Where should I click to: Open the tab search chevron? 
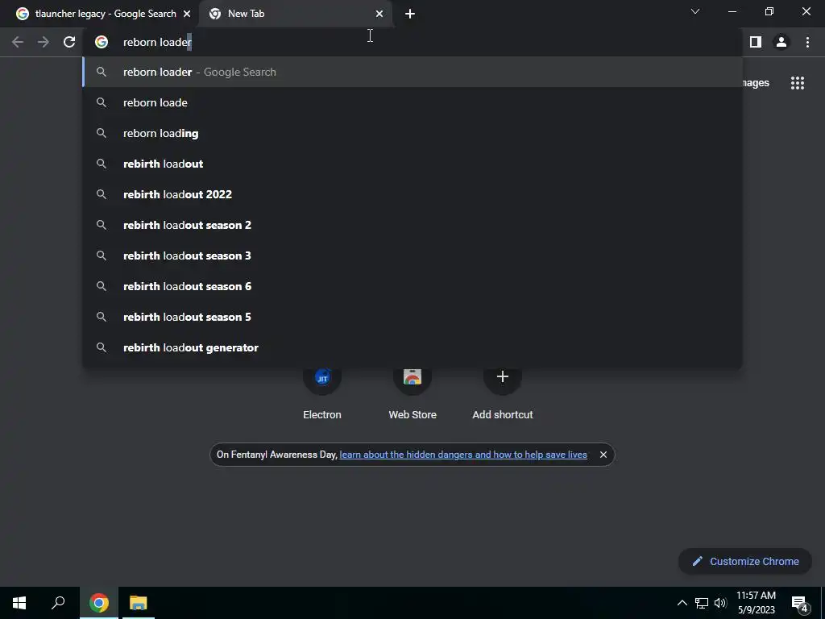pyautogui.click(x=695, y=11)
